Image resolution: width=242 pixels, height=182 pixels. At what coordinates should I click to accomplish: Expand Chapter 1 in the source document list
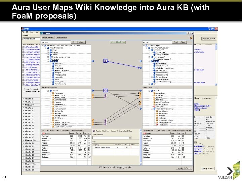pyautogui.click(x=23, y=99)
